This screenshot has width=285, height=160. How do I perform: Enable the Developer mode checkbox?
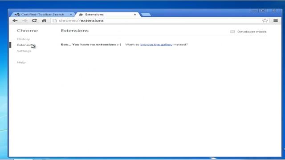(232, 32)
